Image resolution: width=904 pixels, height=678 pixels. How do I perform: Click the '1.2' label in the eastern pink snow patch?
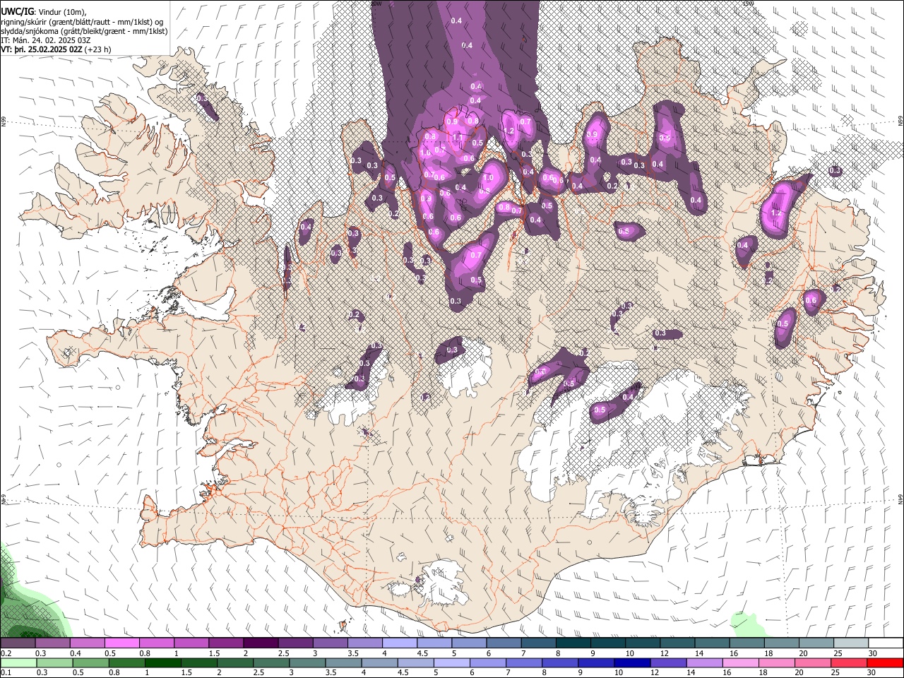775,213
